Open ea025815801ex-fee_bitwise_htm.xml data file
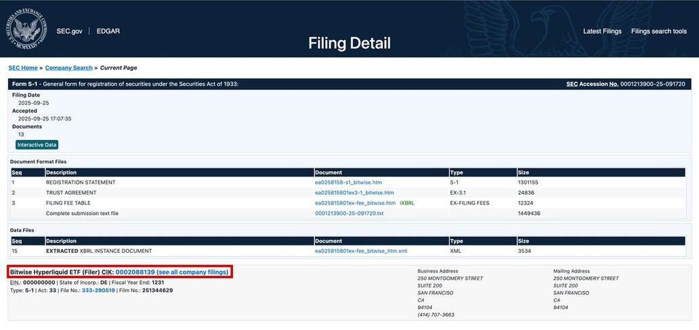This screenshot has height=330, width=699. (360, 251)
